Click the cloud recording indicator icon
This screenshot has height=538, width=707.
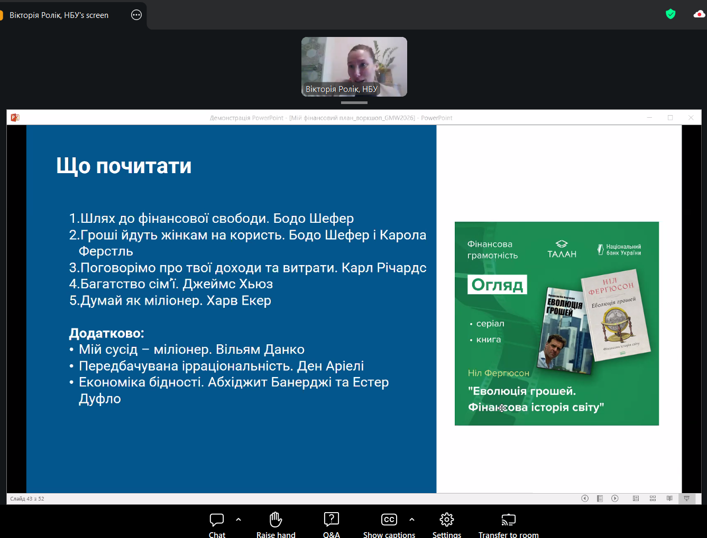(x=699, y=14)
